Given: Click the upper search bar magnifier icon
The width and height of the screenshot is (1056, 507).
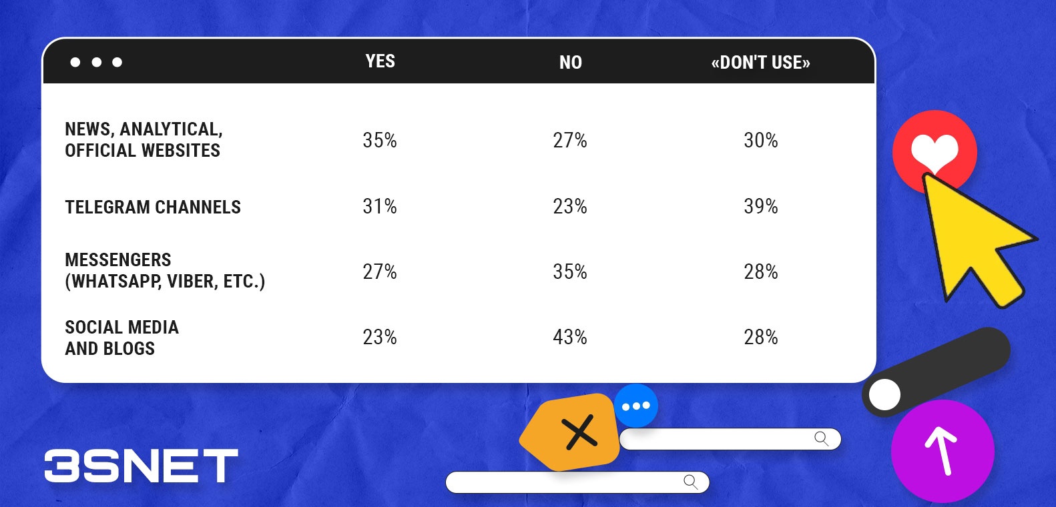Looking at the screenshot, I should [x=821, y=438].
